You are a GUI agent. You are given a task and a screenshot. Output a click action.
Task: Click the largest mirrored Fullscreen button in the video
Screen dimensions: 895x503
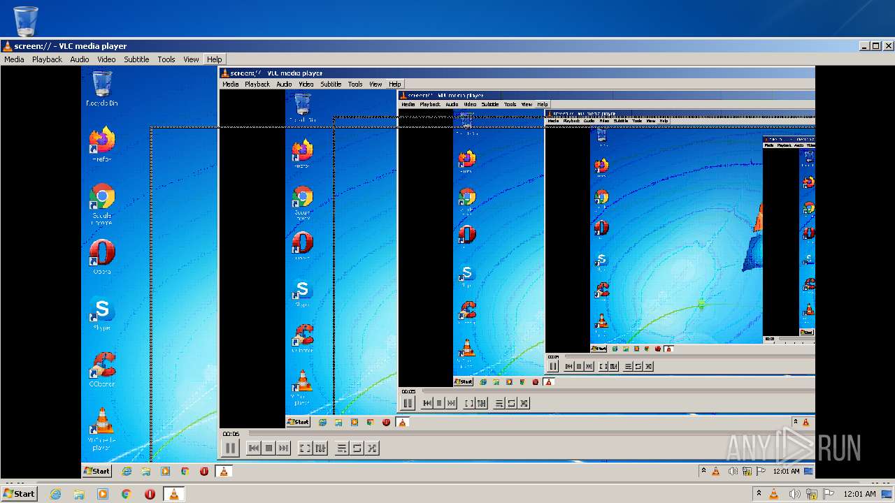coord(305,449)
